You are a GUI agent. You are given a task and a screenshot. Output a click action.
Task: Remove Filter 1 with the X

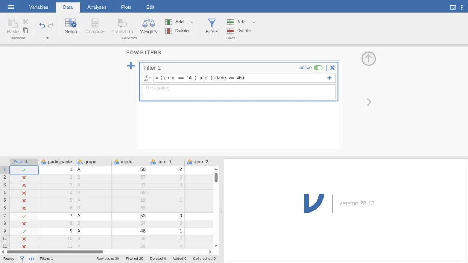point(332,68)
